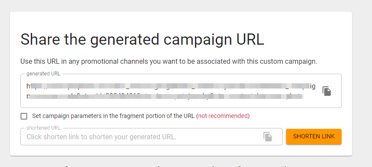Image resolution: width=372 pixels, height=167 pixels.
Task: Click the 'shortened URL' field label
Action: [x=44, y=128]
